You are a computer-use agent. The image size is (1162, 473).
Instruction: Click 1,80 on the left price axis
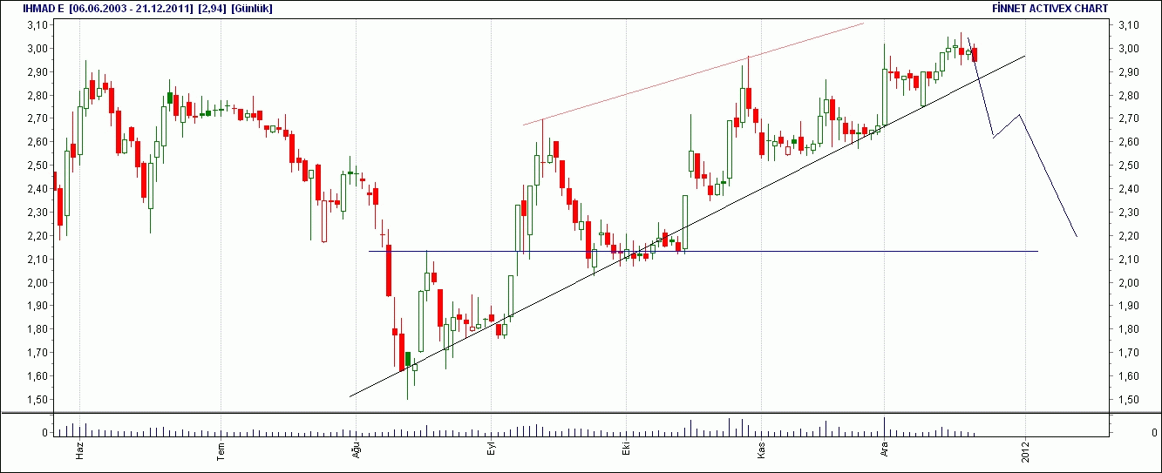[36, 329]
